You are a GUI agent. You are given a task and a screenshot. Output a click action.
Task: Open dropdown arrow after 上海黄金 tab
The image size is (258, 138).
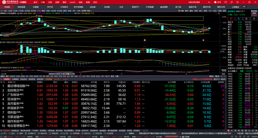click(x=244, y=7)
